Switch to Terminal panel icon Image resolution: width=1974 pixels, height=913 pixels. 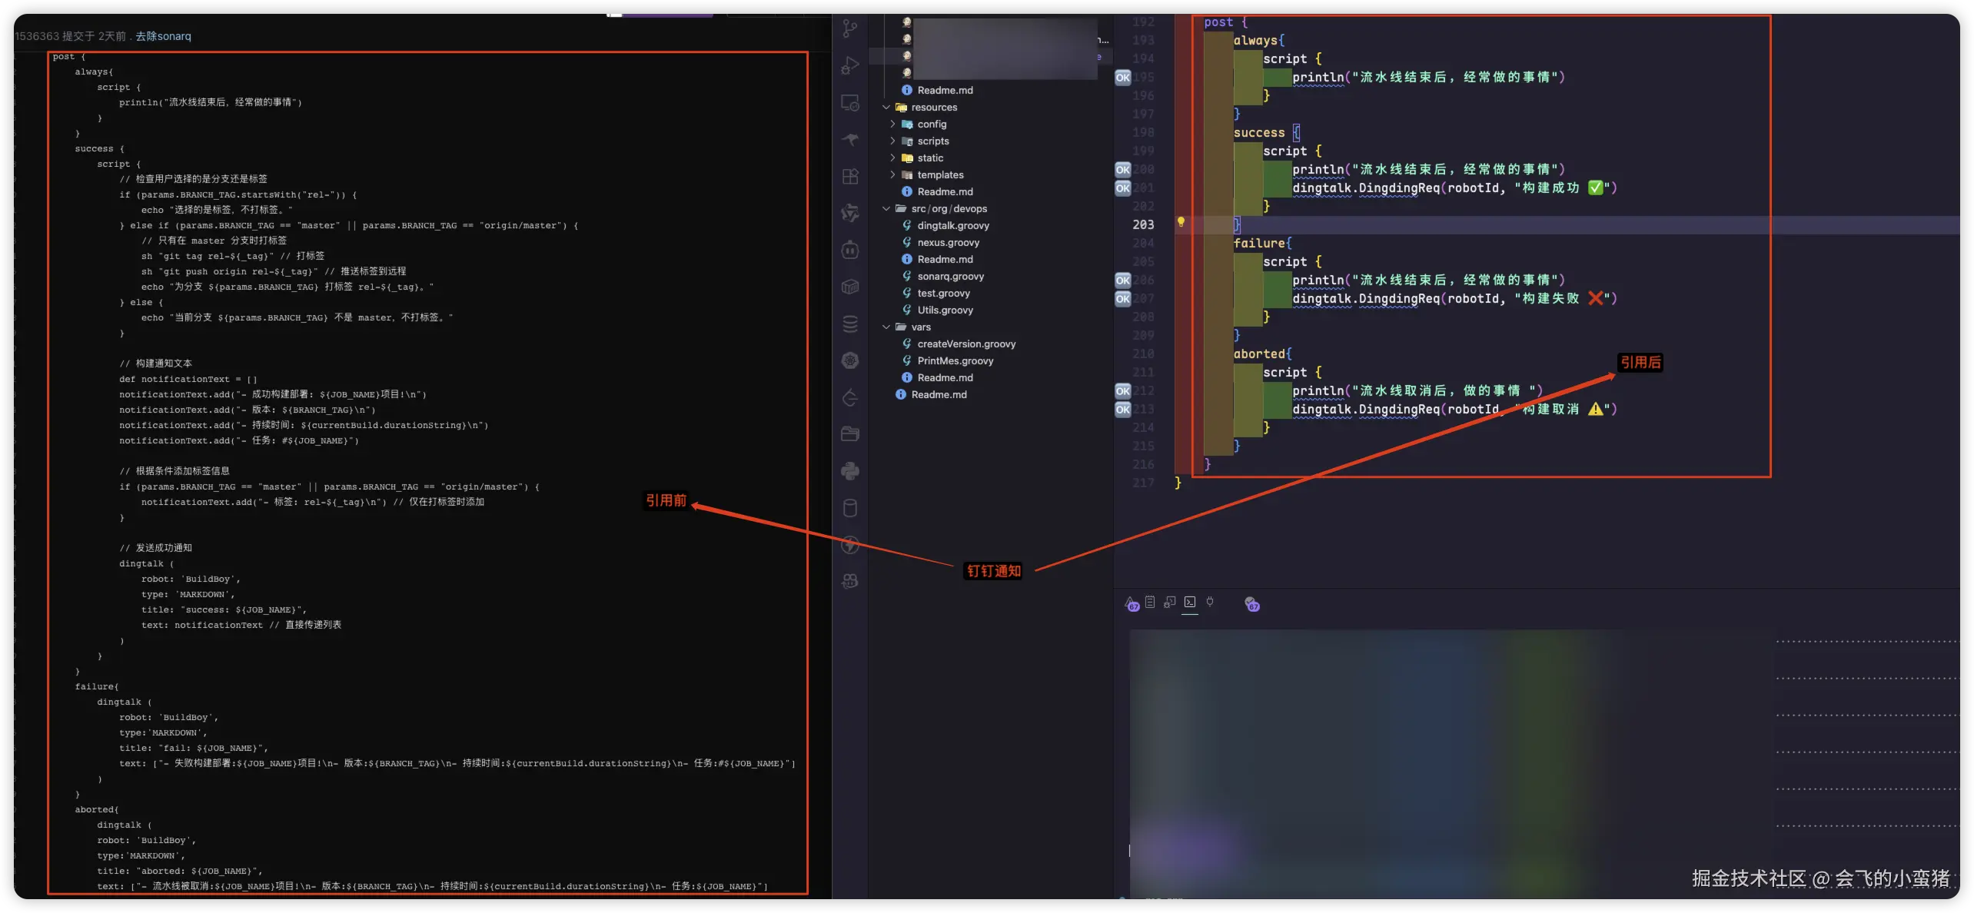coord(1190,603)
